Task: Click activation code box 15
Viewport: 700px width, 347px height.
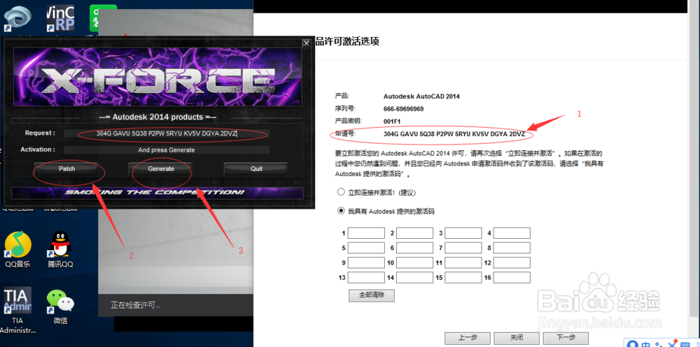Action: click(463, 278)
